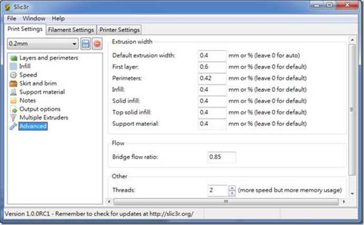Viewport: 364px width, 225px height.
Task: Click the Multiple Extruders funnel icon
Action: point(14,118)
